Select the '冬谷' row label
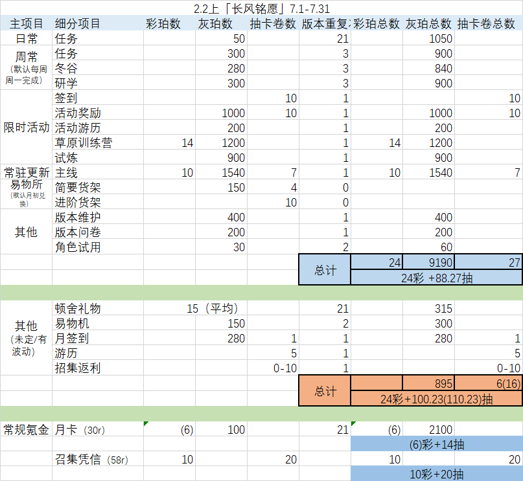Viewport: 523px width, 481px height. point(98,68)
